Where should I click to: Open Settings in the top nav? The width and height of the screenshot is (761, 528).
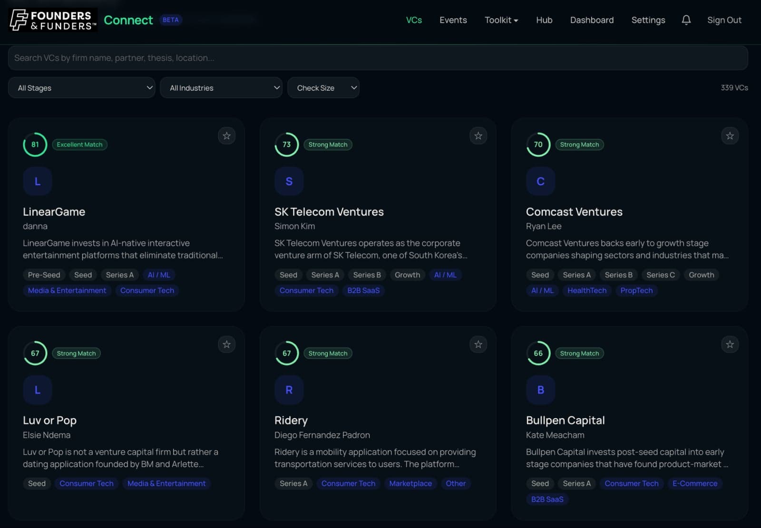[x=648, y=20]
